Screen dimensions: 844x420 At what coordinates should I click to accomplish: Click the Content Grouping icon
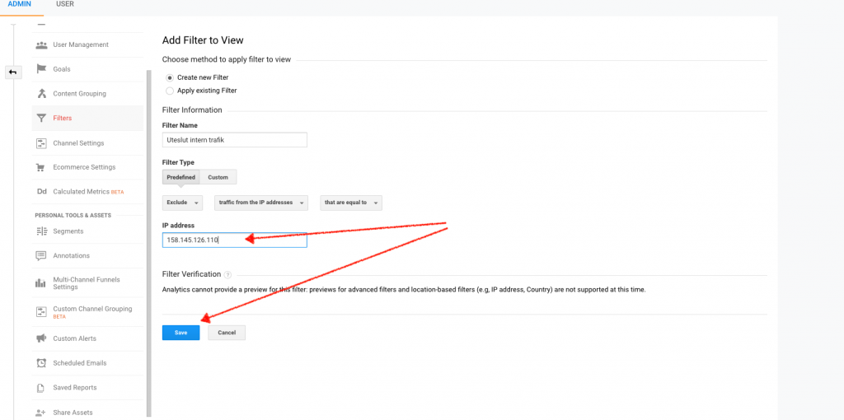(41, 94)
